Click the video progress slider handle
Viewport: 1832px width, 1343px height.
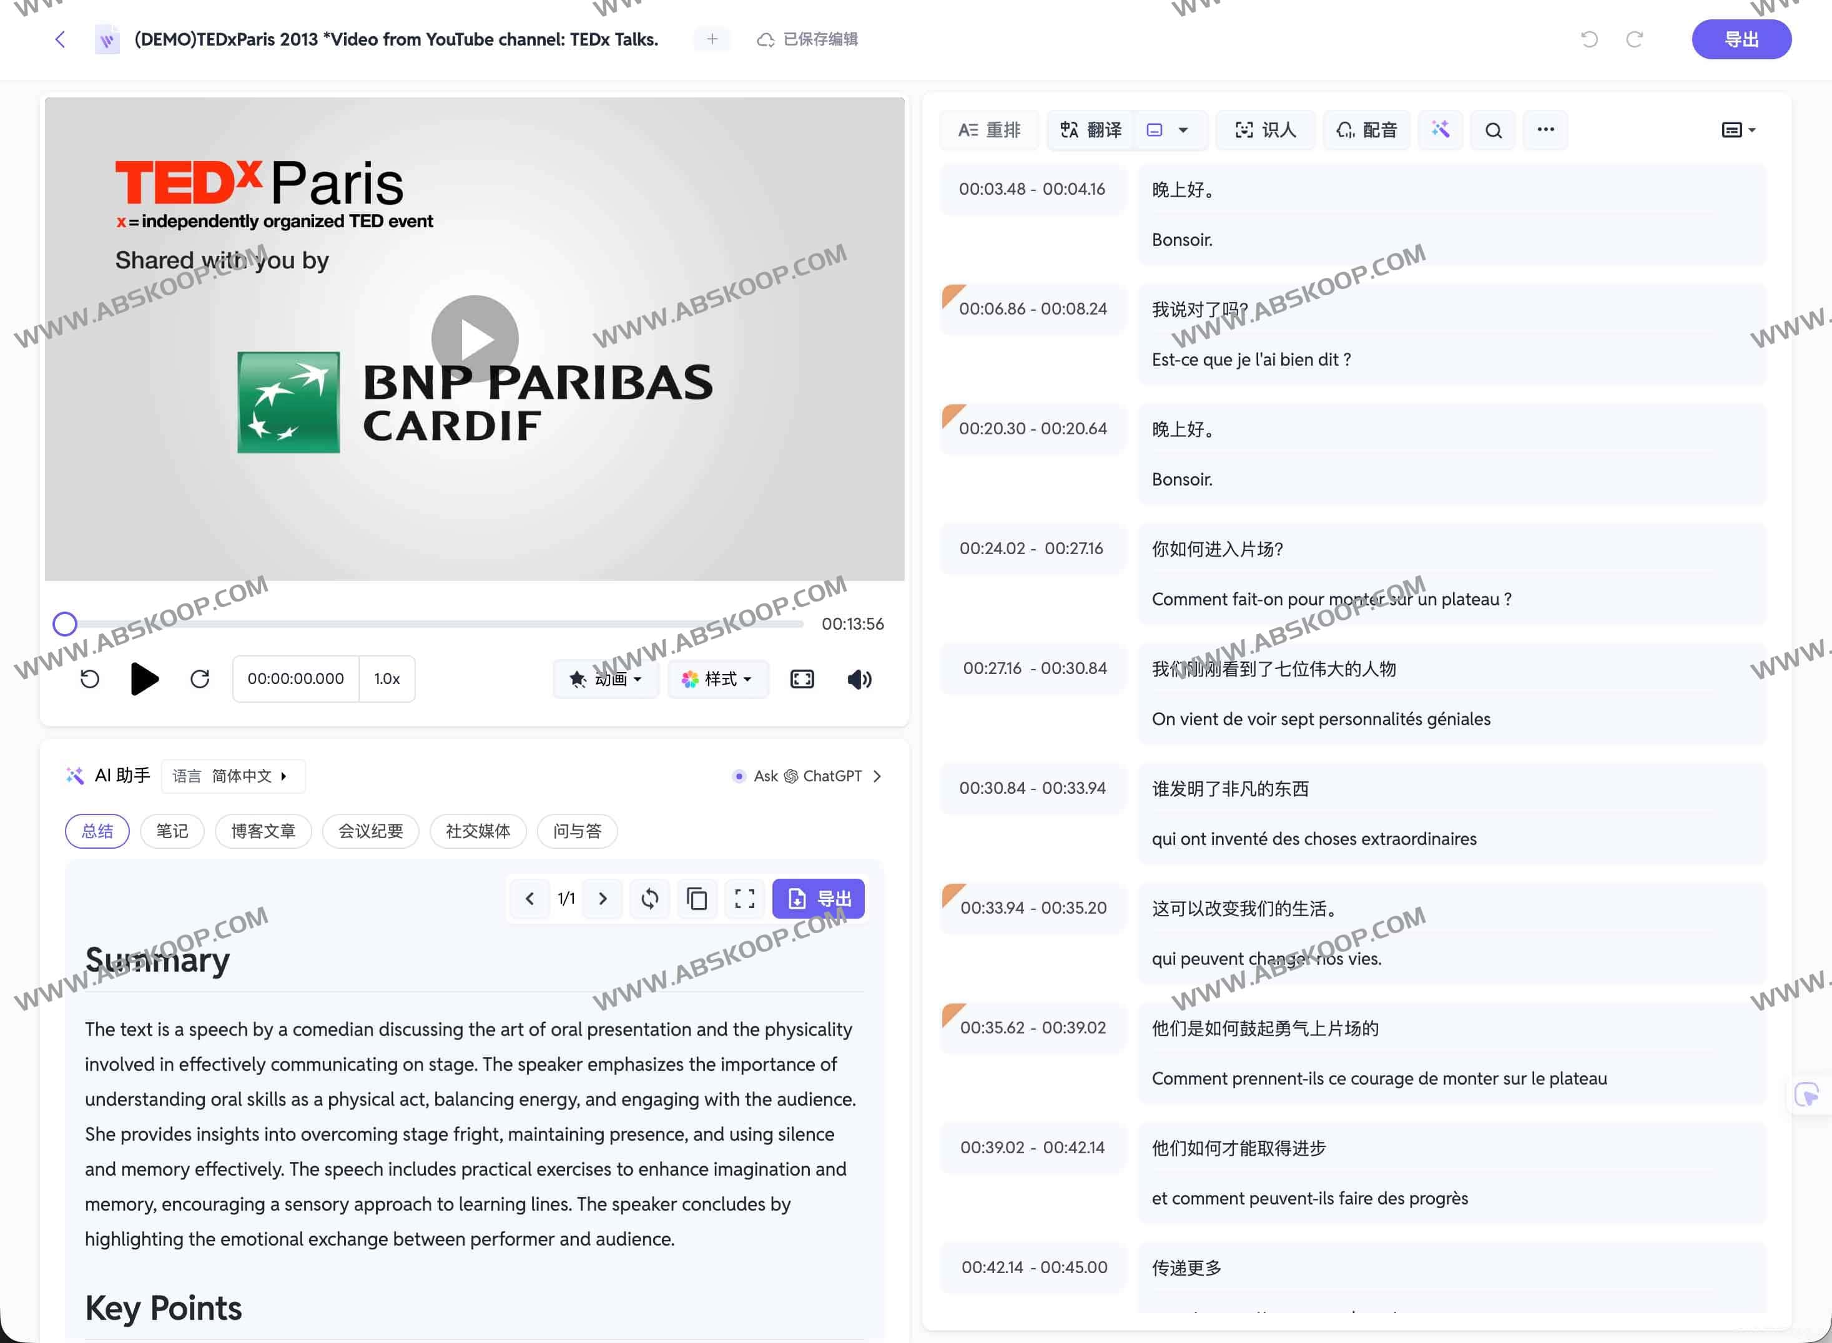(x=65, y=623)
